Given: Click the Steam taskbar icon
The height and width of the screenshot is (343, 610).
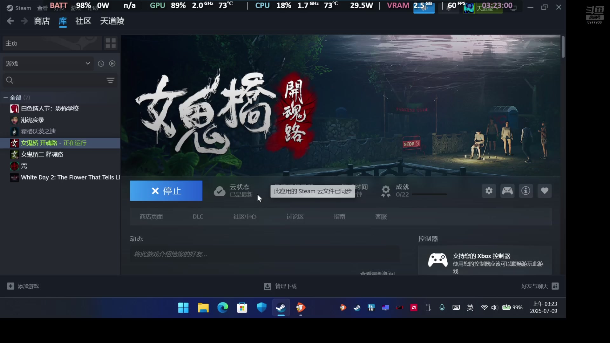Looking at the screenshot, I should click(x=281, y=307).
